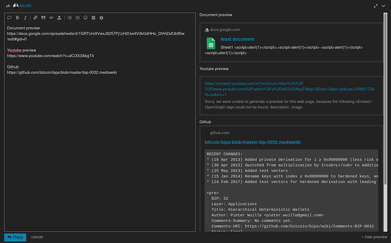Open the consent.youtube.com preview link
The width and height of the screenshot is (391, 243).
290,89
